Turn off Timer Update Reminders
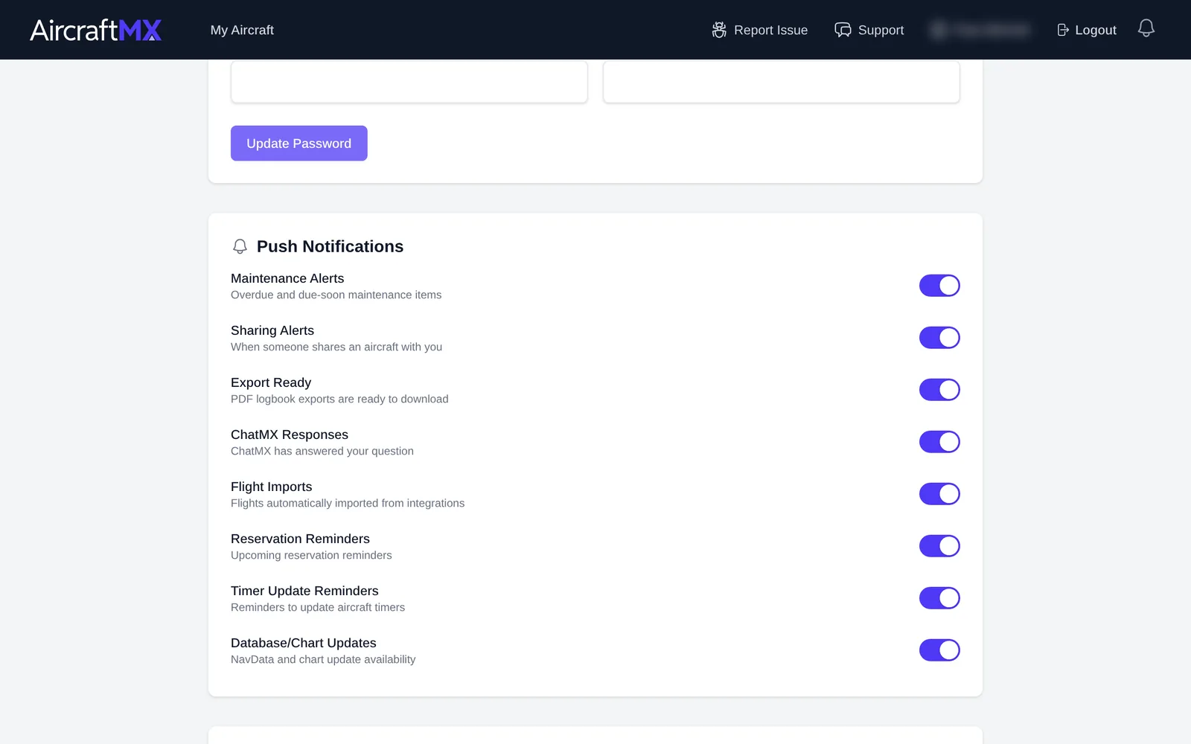 [939, 598]
